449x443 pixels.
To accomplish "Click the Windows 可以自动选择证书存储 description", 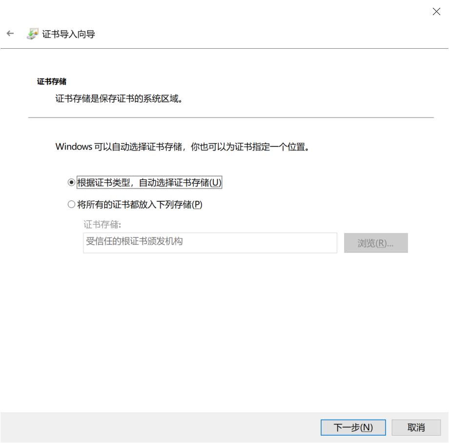I will coord(183,147).
